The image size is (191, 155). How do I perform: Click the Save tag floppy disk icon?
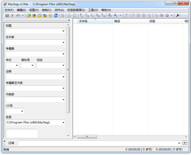click(7, 15)
